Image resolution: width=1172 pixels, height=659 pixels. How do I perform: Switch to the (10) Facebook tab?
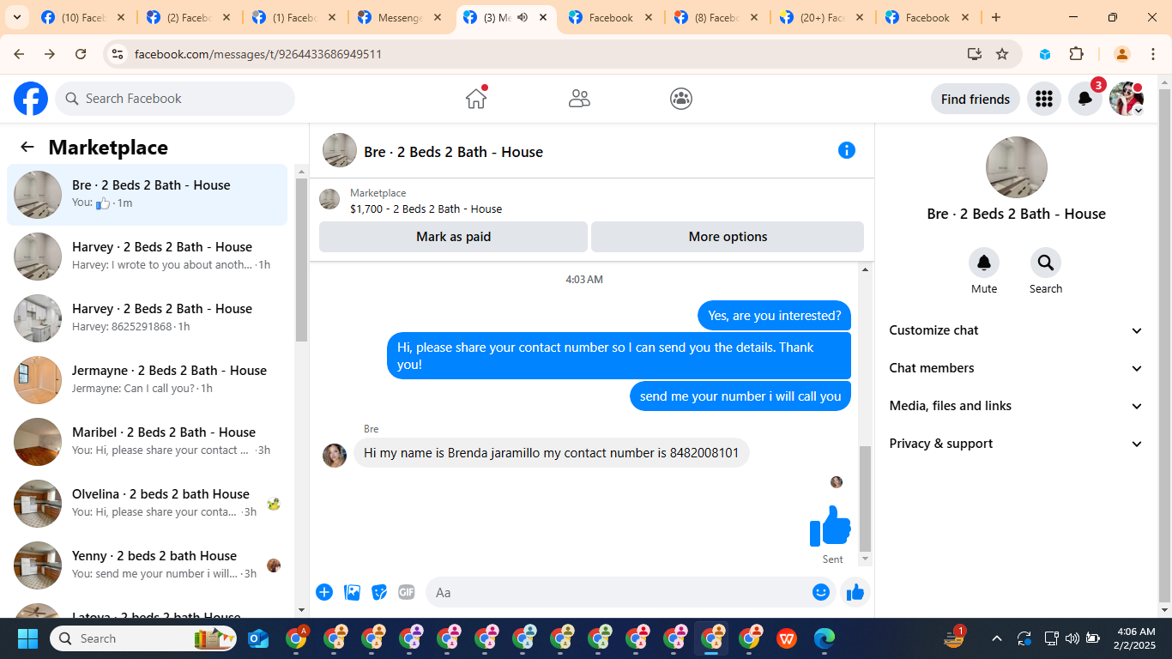[x=84, y=17]
